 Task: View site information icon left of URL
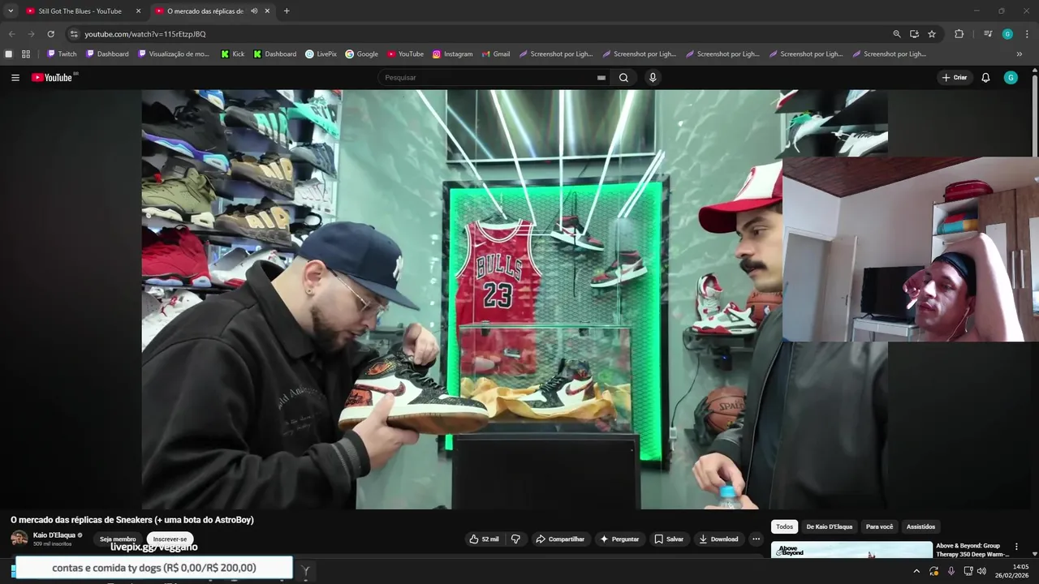(x=74, y=34)
